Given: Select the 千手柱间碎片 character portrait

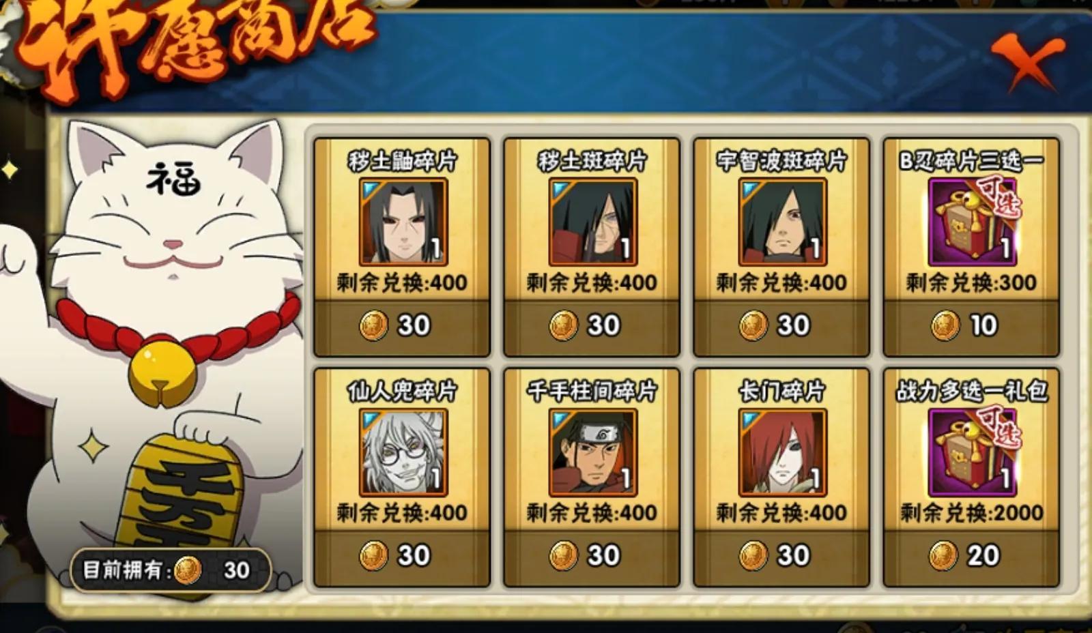Looking at the screenshot, I should point(592,453).
